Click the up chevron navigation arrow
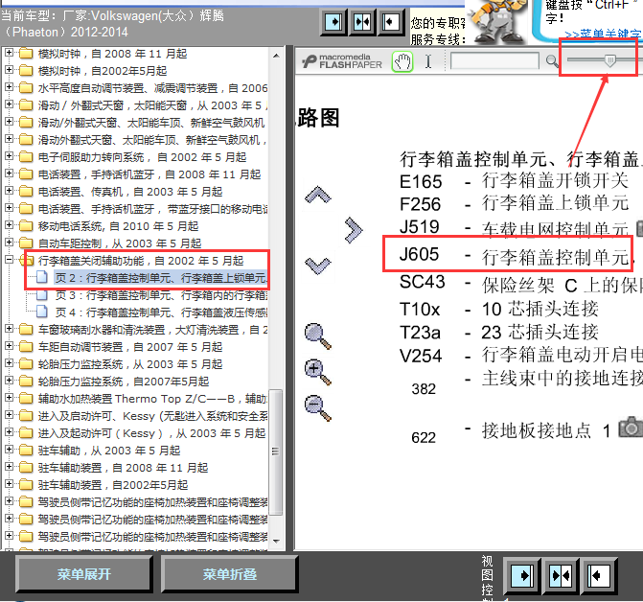This screenshot has width=643, height=602. point(318,196)
